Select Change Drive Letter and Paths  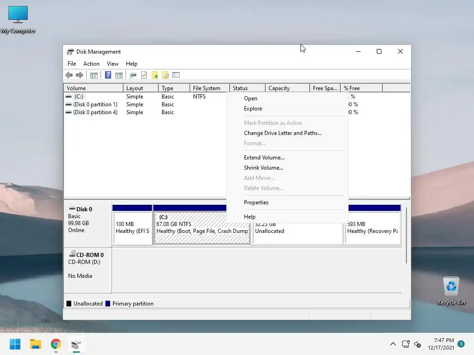click(287, 133)
